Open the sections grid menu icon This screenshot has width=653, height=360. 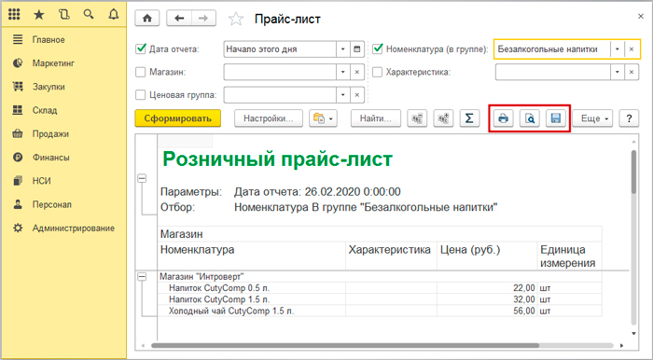14,14
